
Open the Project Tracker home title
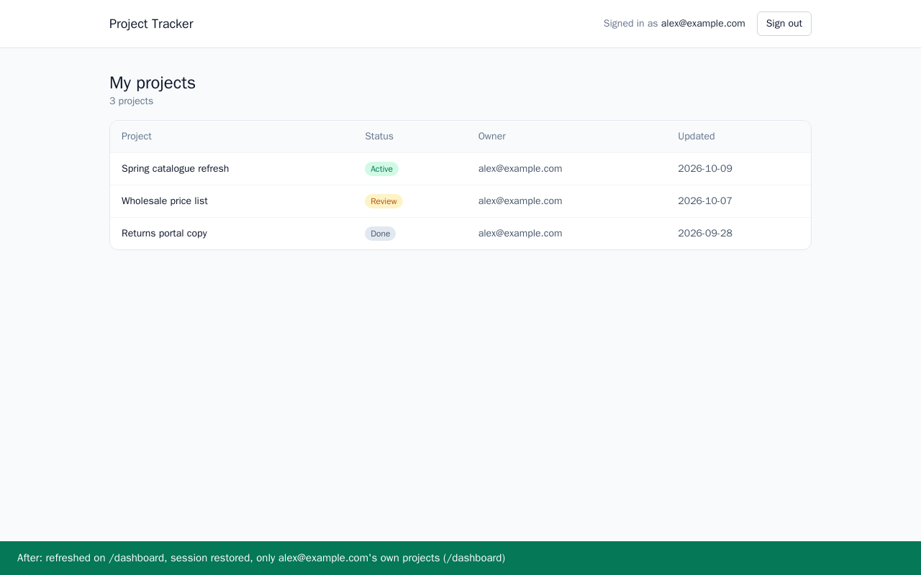click(151, 24)
